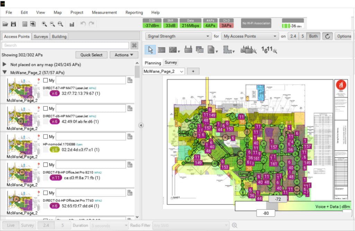355x231 pixels.
Task: Clear the access point search box
Action: pyautogui.click(x=134, y=45)
